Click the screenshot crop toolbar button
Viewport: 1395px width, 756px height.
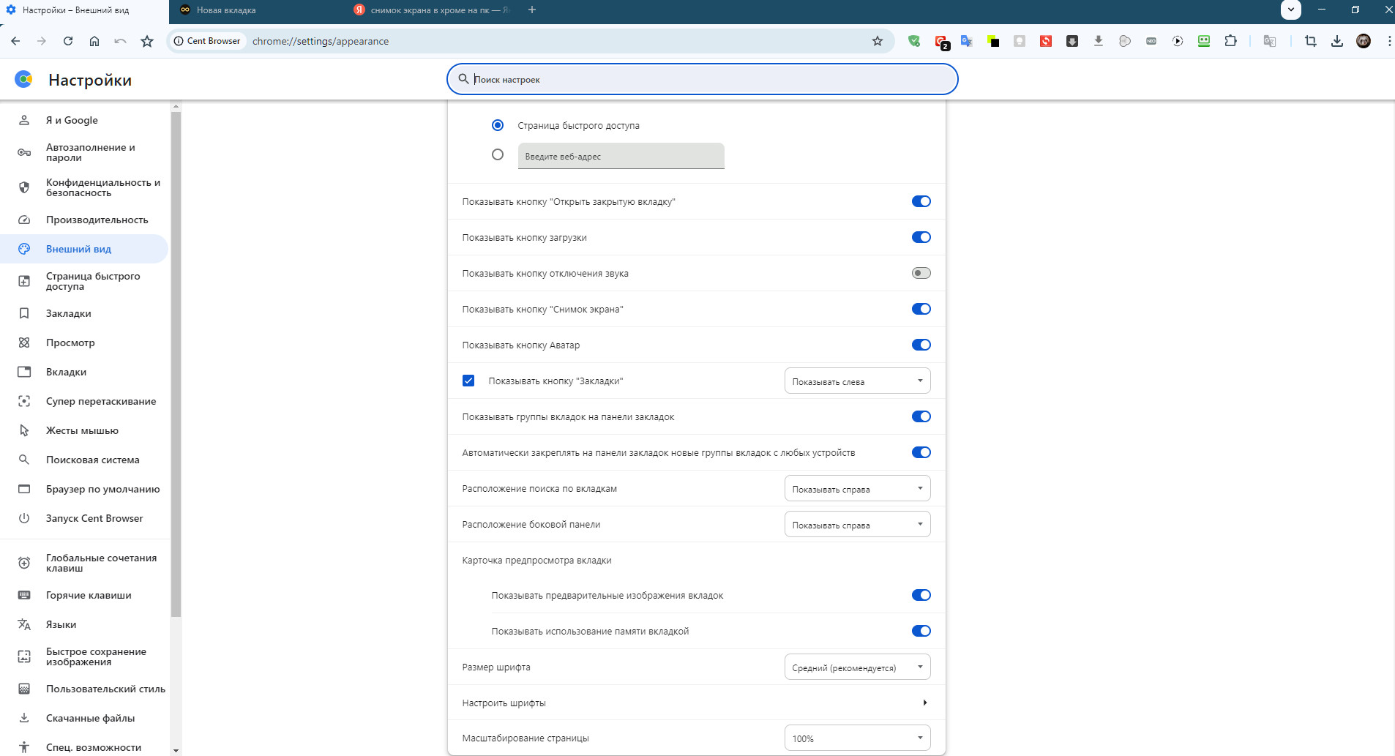pyautogui.click(x=1311, y=41)
